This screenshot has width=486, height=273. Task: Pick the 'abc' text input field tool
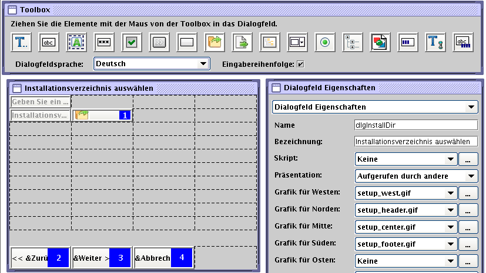[x=49, y=42]
